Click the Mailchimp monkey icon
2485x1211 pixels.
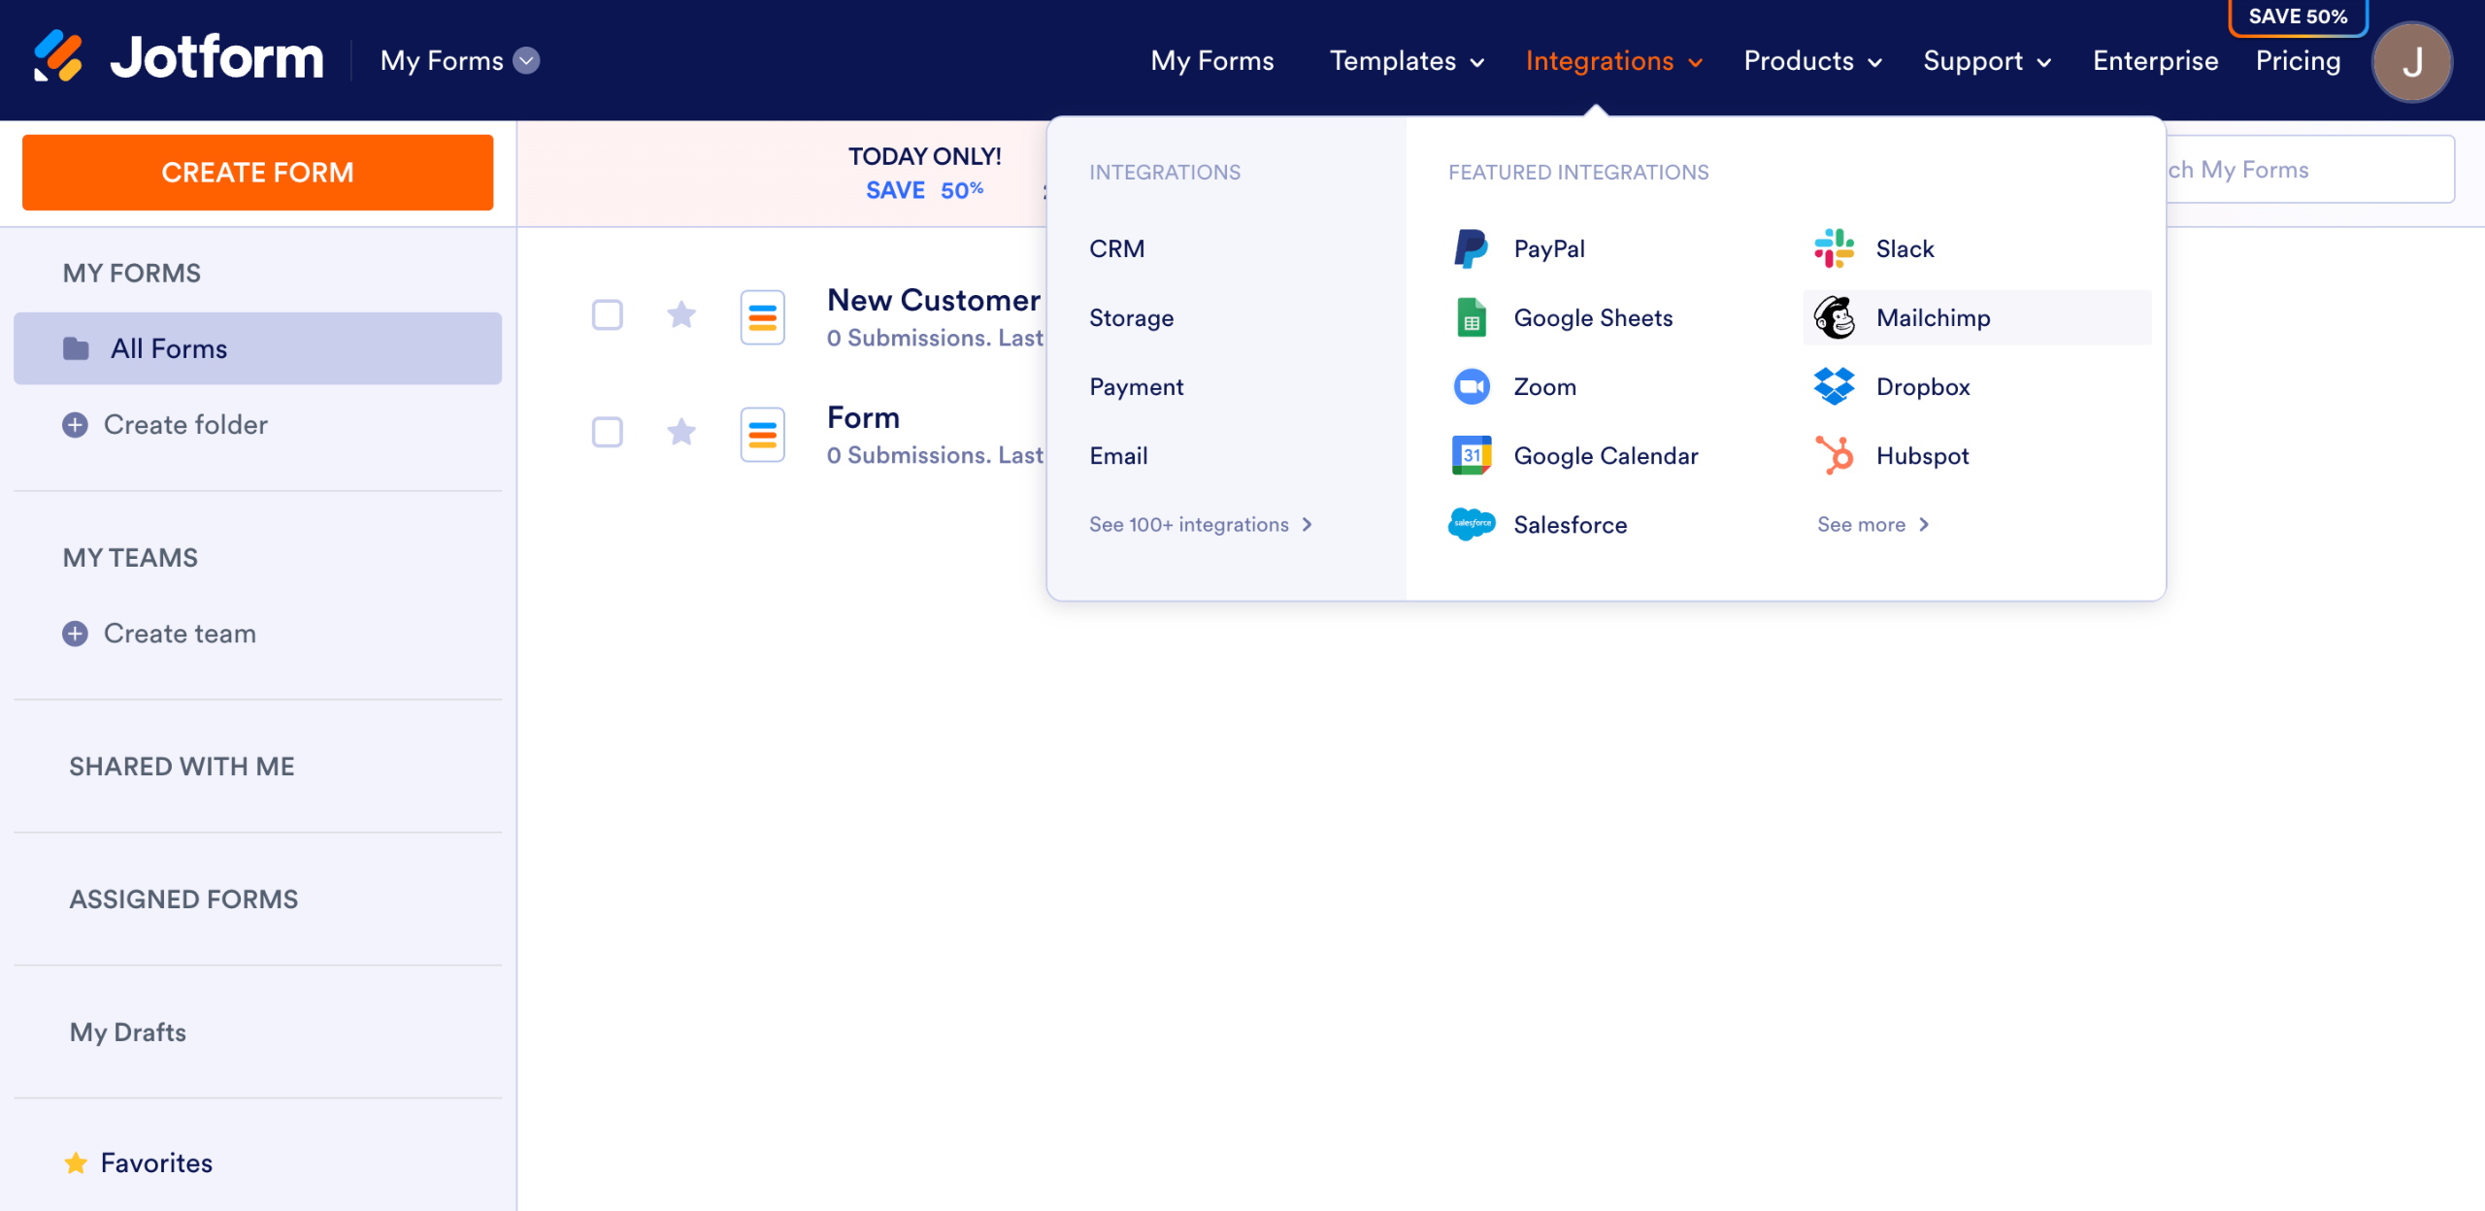point(1834,317)
